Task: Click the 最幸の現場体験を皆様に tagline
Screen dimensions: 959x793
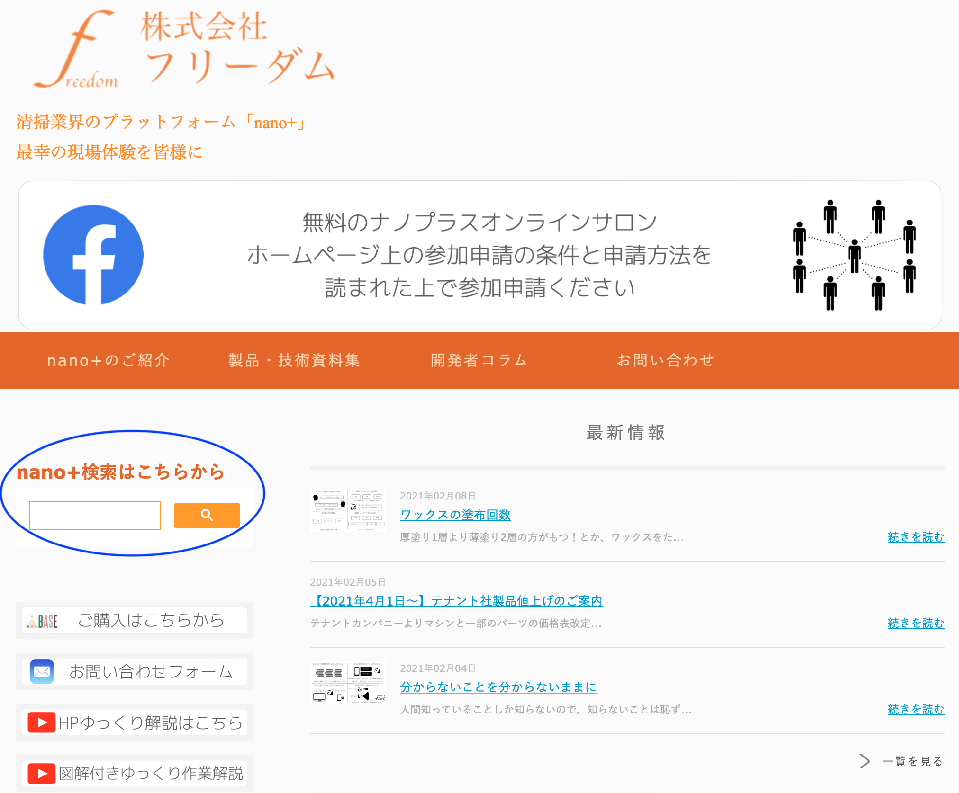Action: (109, 152)
